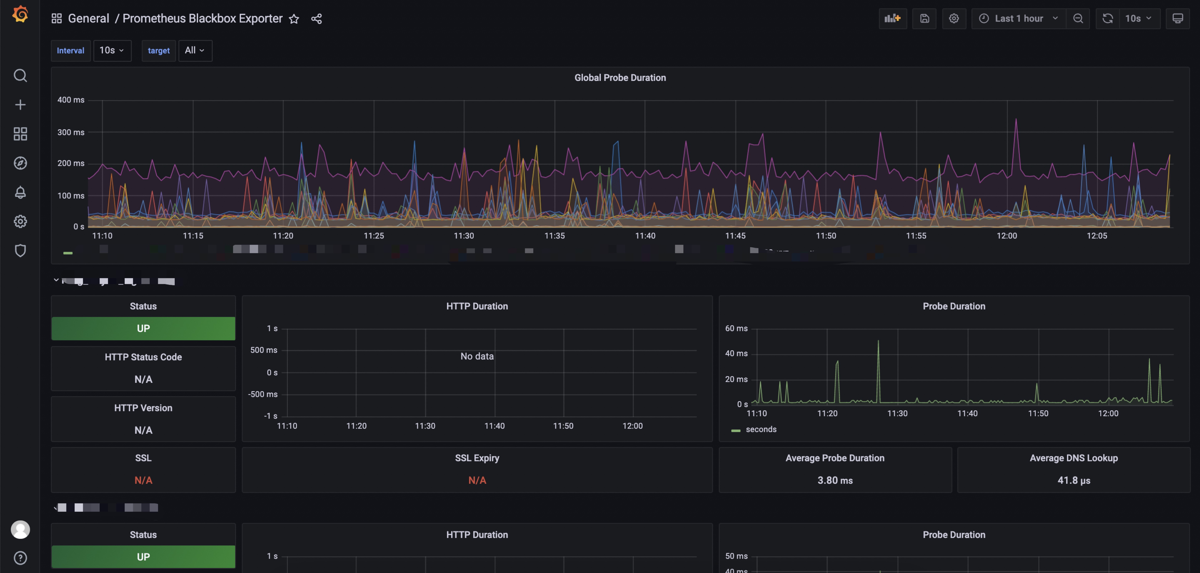Click first green legend swatch in Global Probe Duration
Screen dimensions: 1200x573
tap(68, 253)
